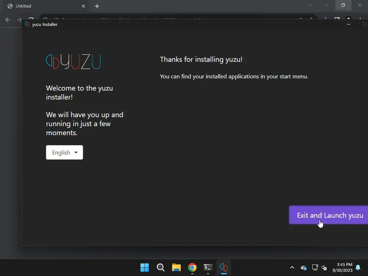The width and height of the screenshot is (368, 276).
Task: Open the English language dropdown
Action: (x=64, y=152)
